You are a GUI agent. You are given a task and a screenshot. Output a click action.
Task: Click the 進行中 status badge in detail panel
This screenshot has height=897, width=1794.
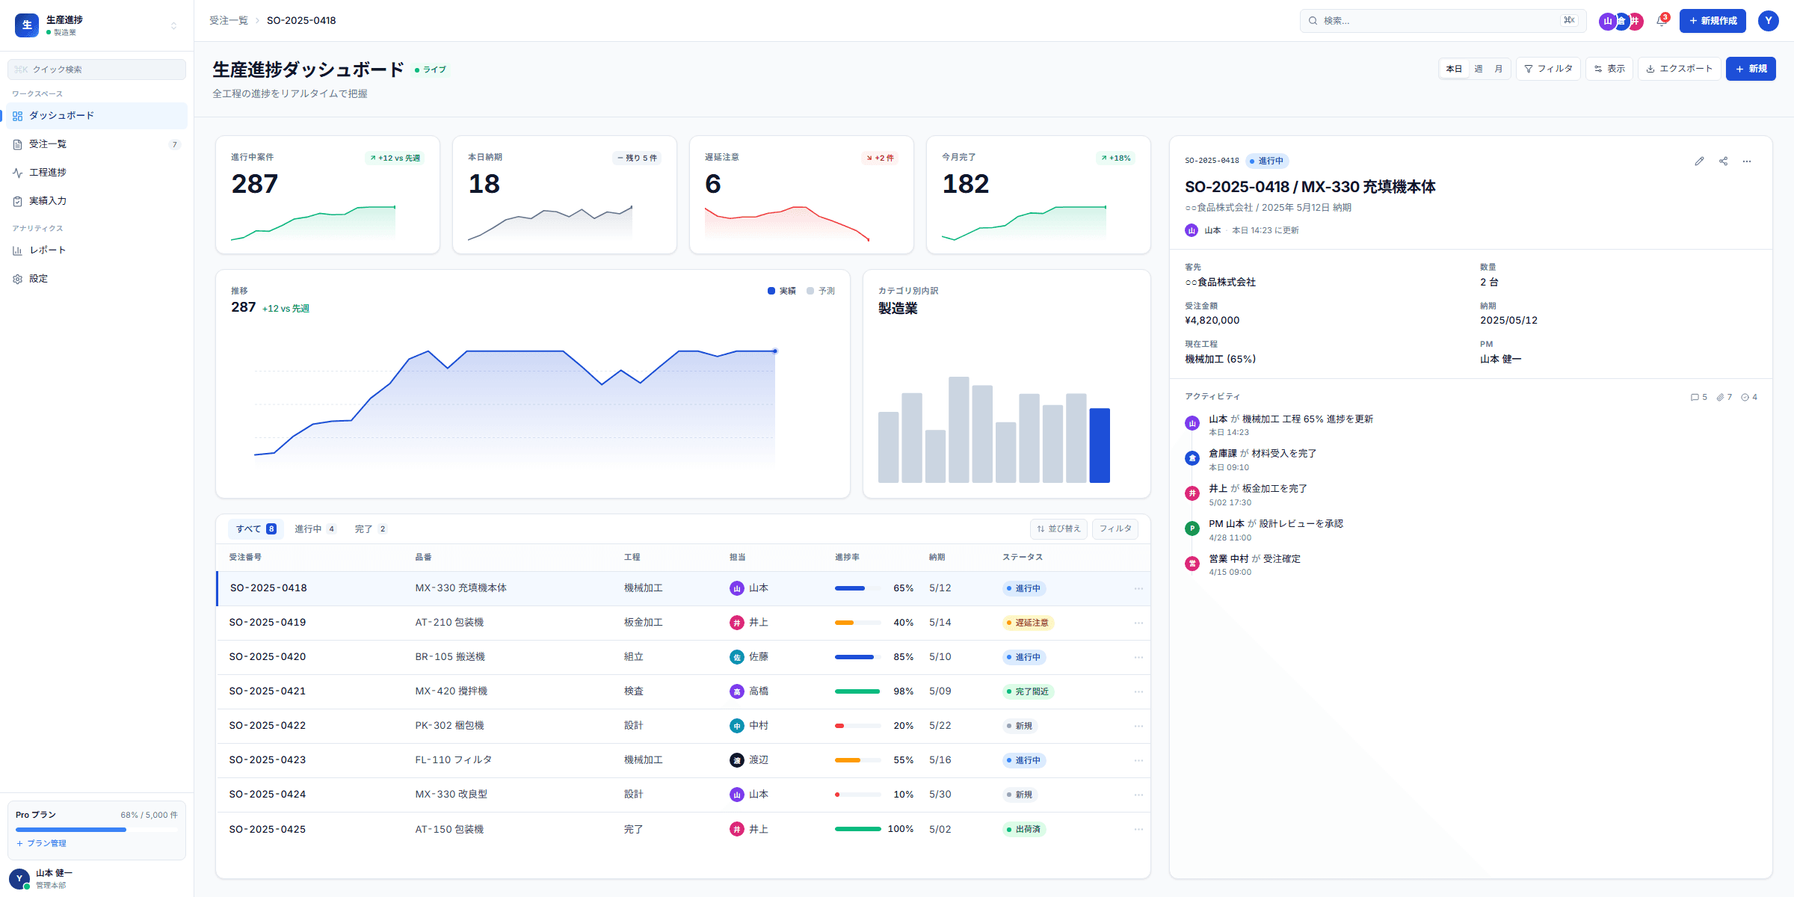tap(1267, 161)
